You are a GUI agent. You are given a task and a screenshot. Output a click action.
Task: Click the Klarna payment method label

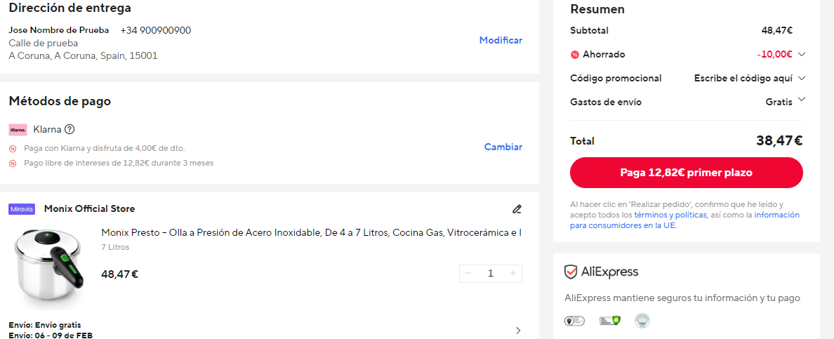tap(47, 129)
